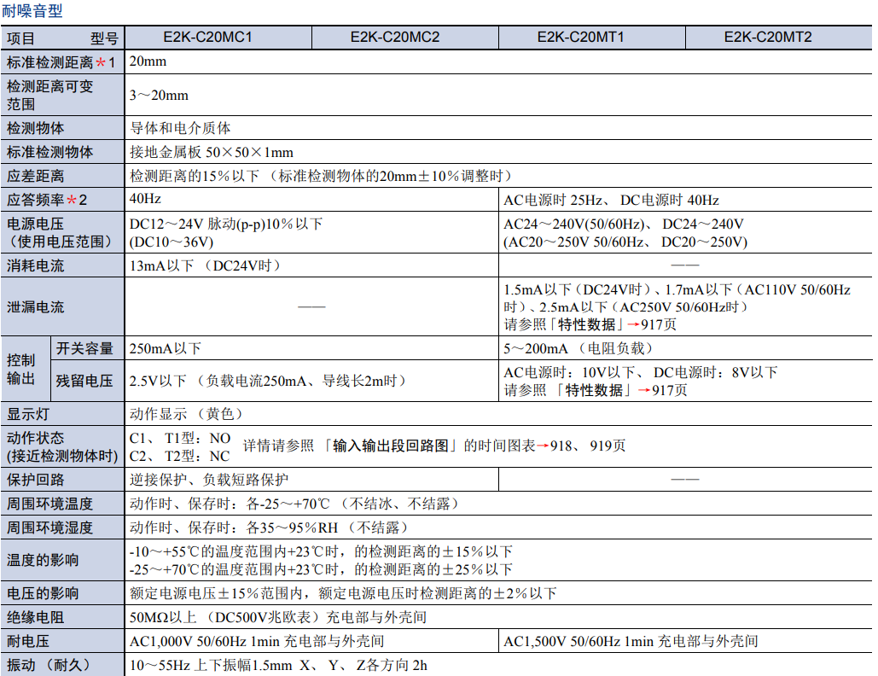Click the 电压的影响 row label
This screenshot has height=676, width=878.
click(x=43, y=593)
